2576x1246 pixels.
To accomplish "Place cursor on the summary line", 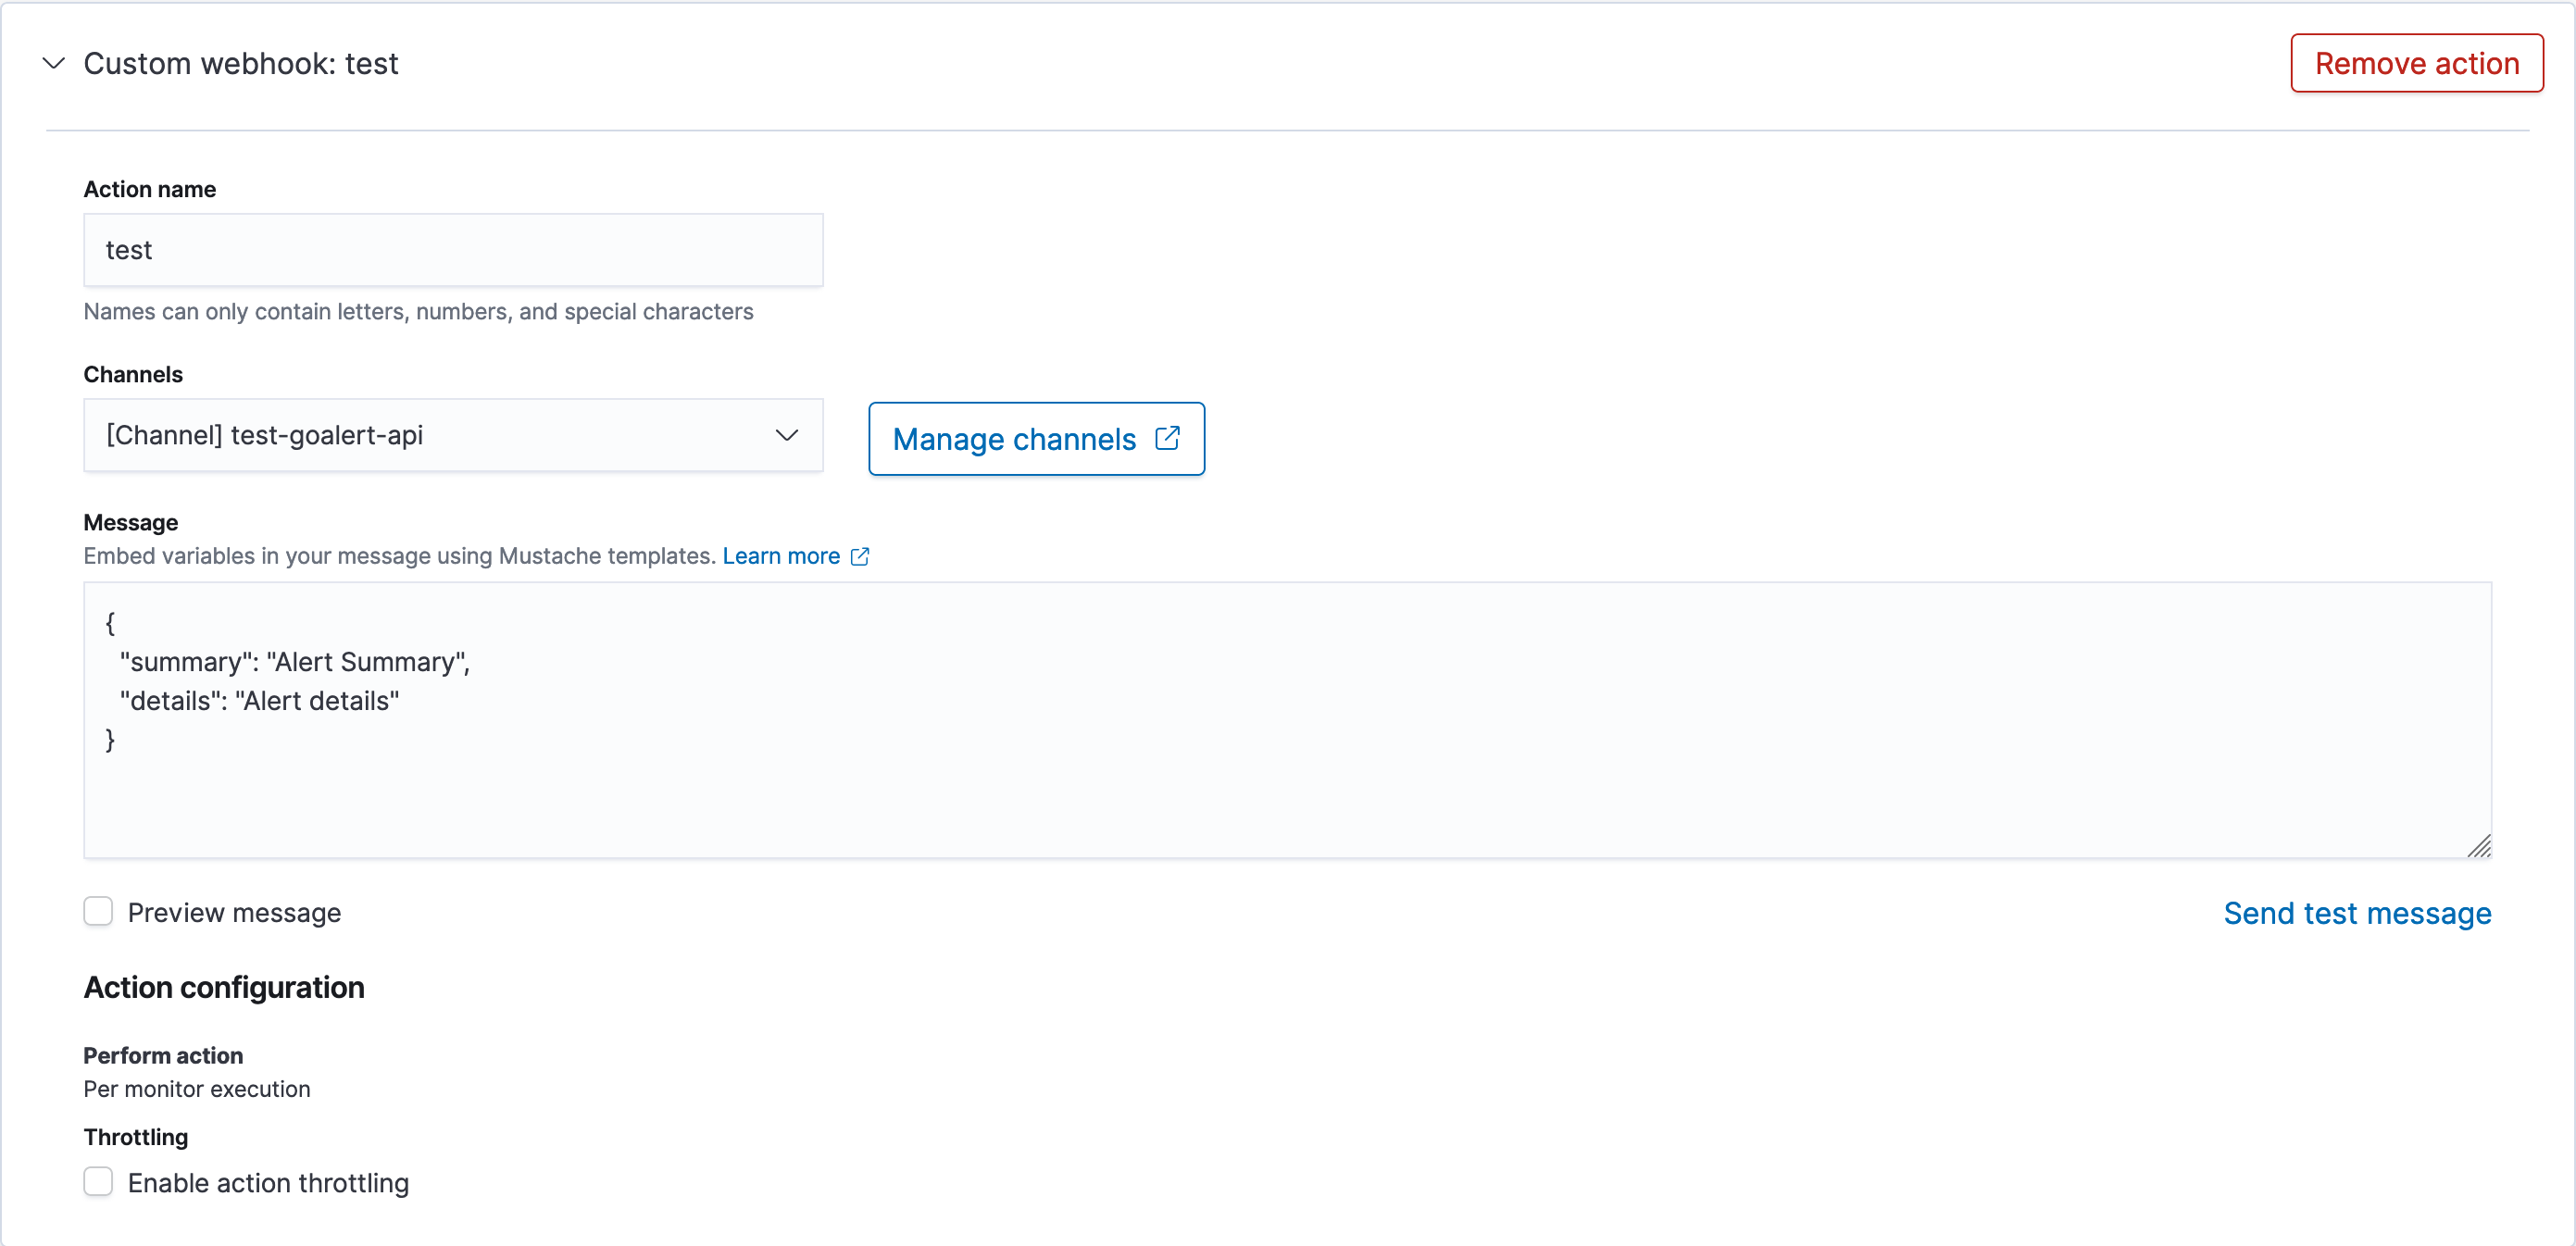I will pos(294,661).
